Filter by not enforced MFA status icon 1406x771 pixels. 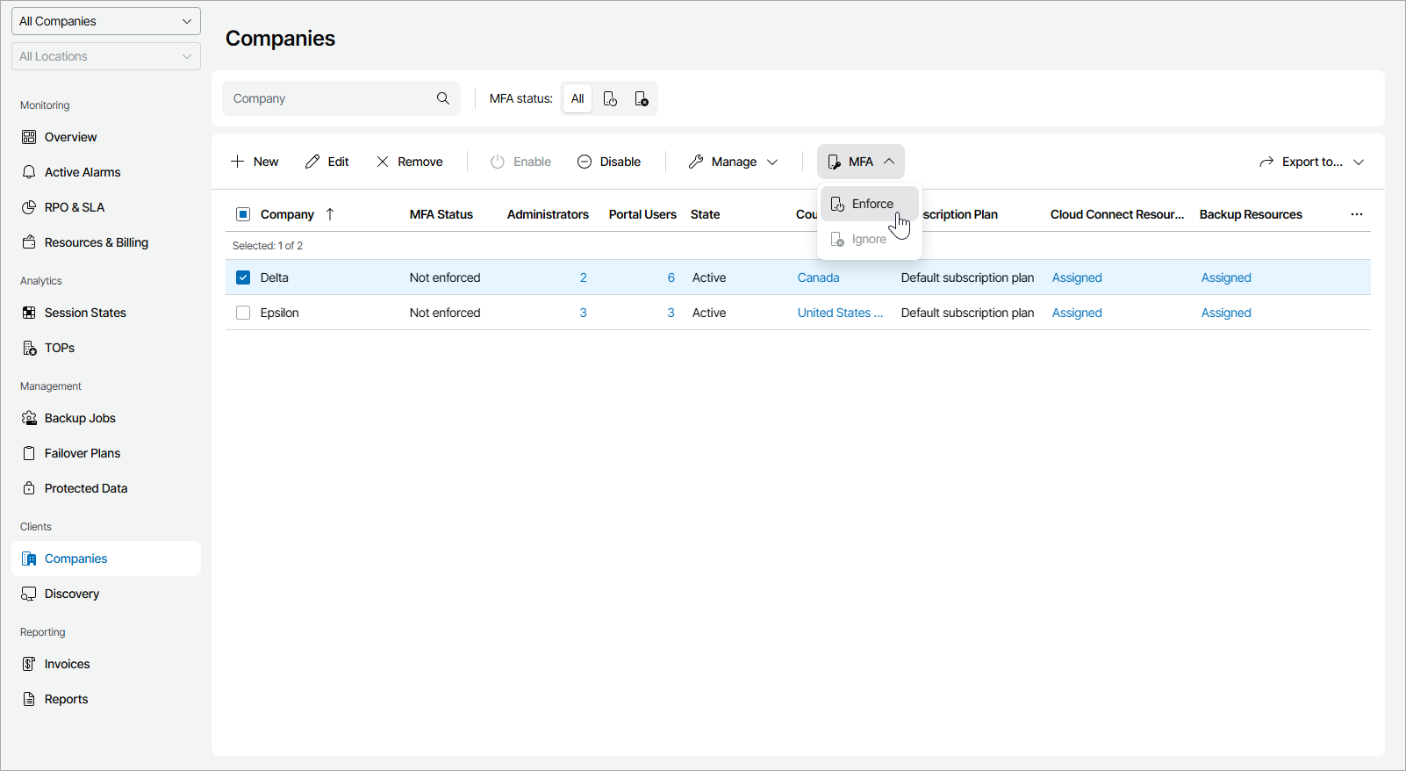(x=642, y=98)
